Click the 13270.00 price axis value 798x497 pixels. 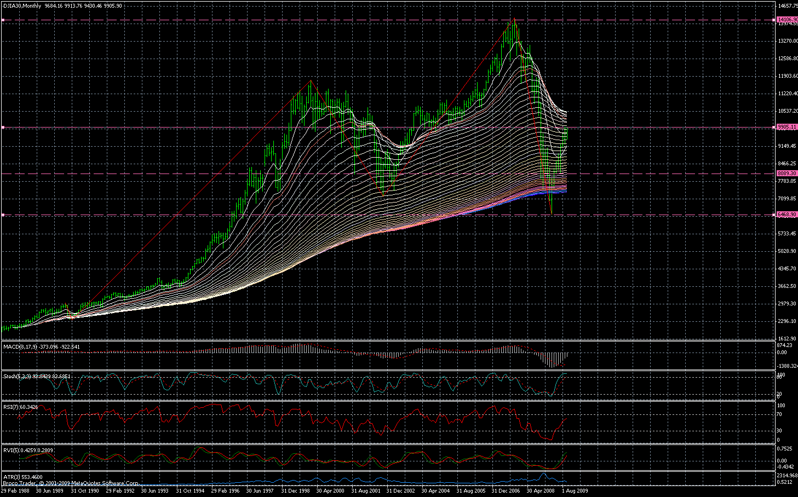point(787,41)
